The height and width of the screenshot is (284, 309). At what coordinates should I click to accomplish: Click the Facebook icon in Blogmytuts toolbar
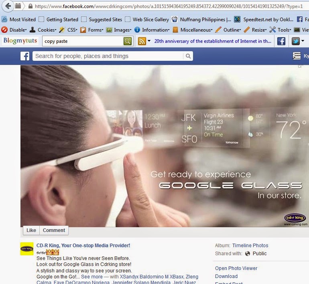281,41
